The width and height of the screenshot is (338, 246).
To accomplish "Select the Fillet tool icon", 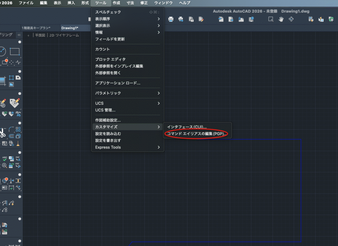I will click(x=11, y=129).
